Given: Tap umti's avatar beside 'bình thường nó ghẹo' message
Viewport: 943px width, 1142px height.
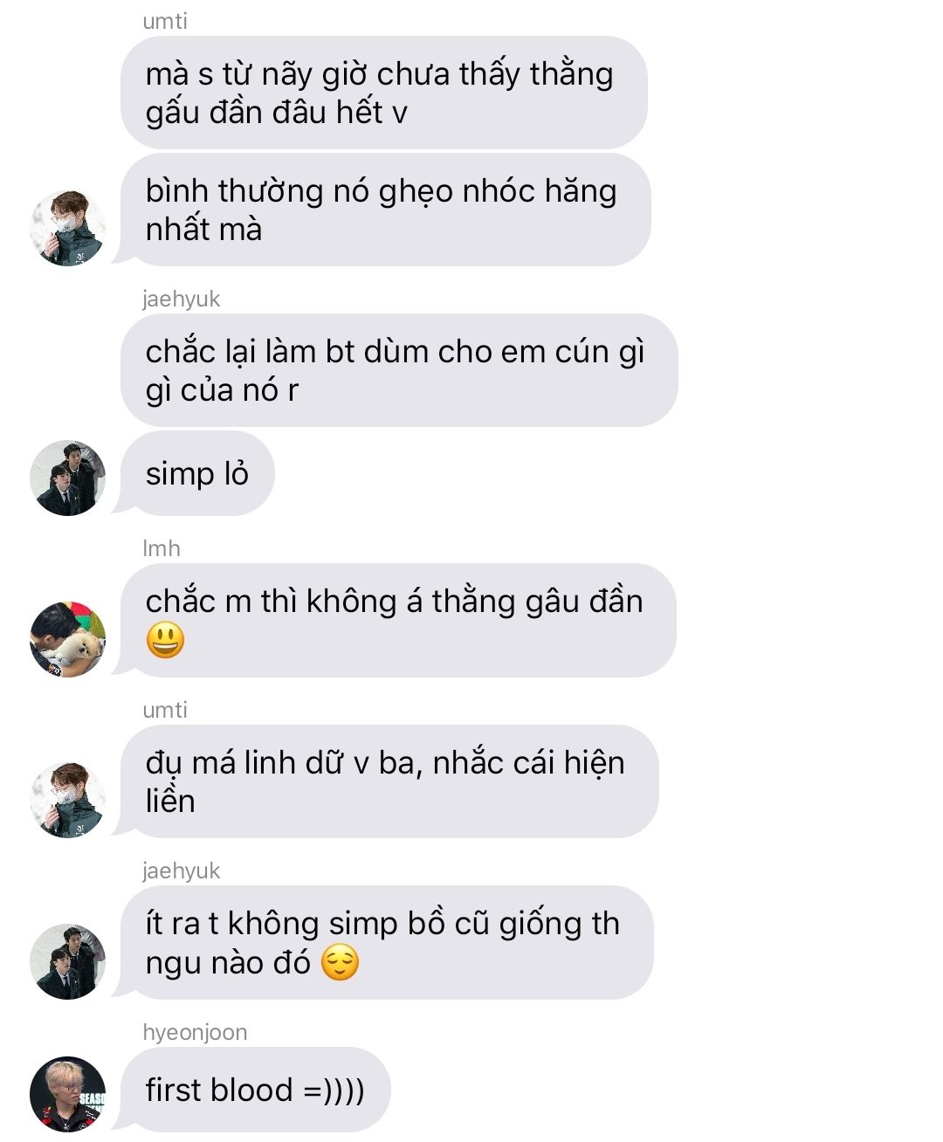Looking at the screenshot, I should pos(67,228).
